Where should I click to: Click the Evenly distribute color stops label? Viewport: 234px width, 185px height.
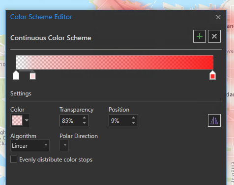pos(56,160)
